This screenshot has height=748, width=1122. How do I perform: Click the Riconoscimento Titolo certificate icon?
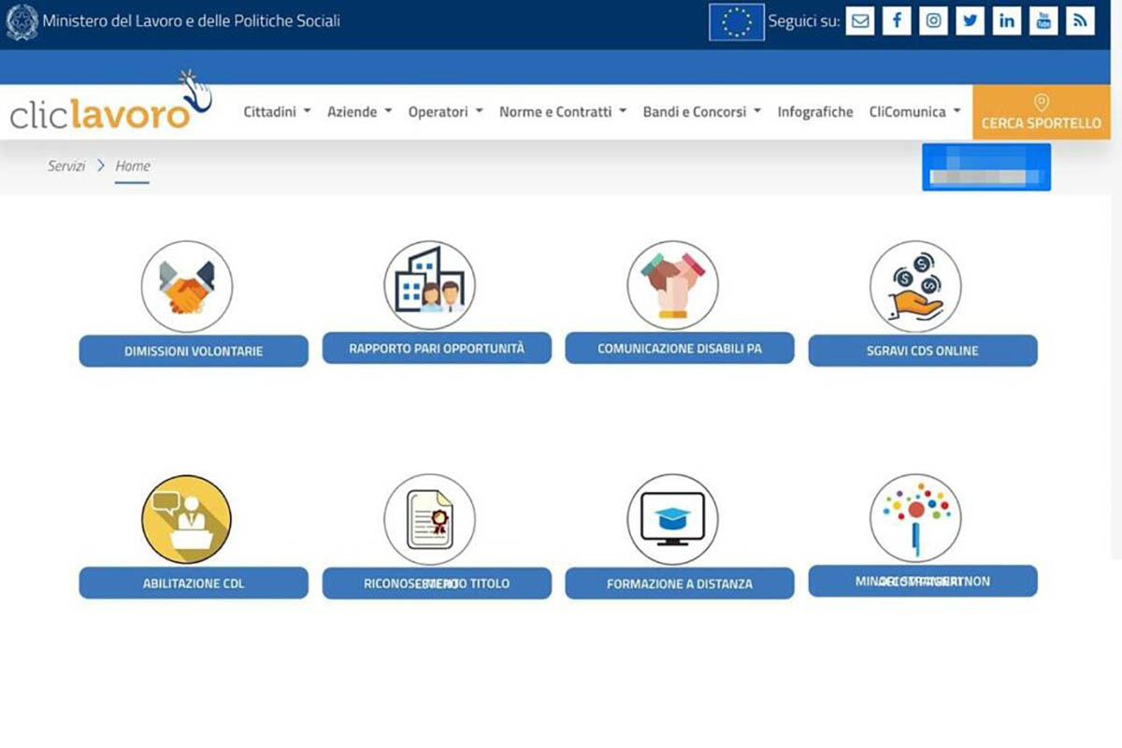click(429, 519)
